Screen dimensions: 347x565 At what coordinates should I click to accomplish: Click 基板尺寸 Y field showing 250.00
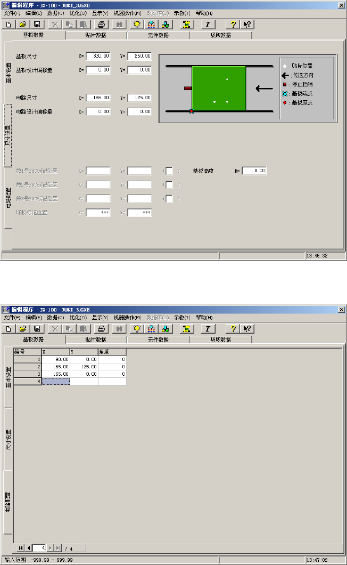point(139,56)
